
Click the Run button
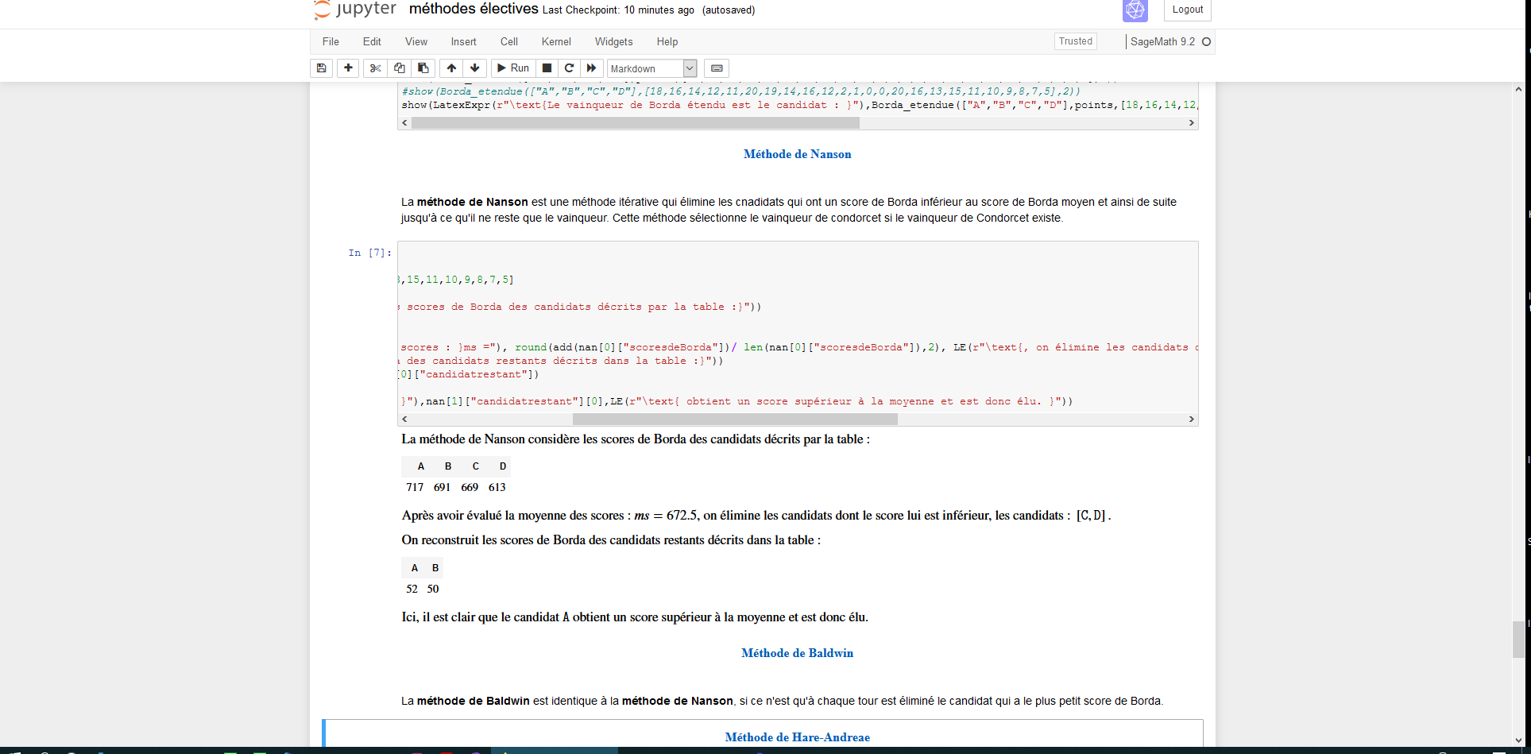coord(512,68)
